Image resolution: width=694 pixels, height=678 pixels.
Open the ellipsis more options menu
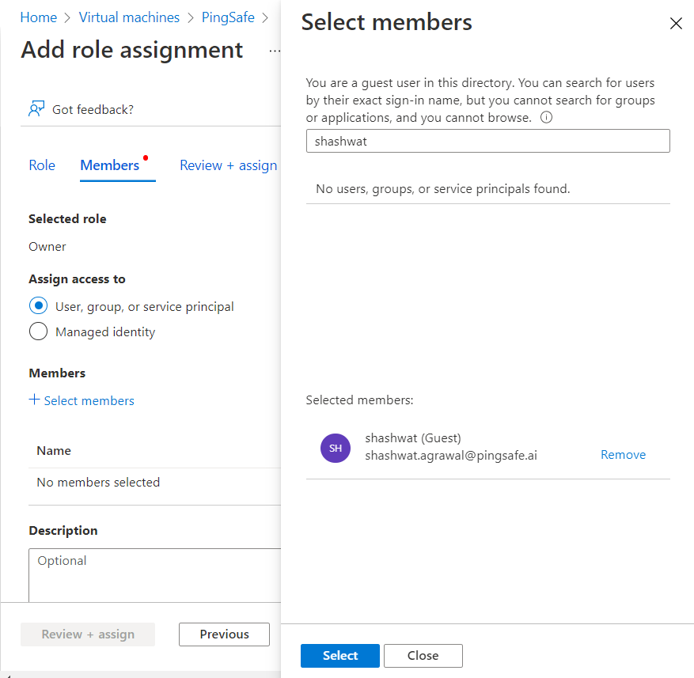(x=274, y=51)
